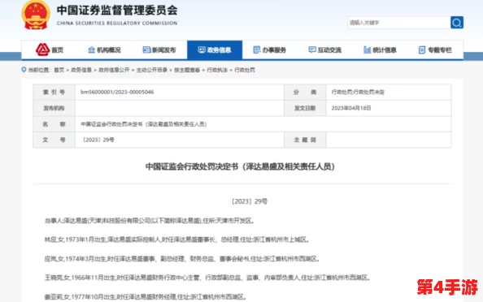Open the 统计信息 navigation tab

coord(380,50)
